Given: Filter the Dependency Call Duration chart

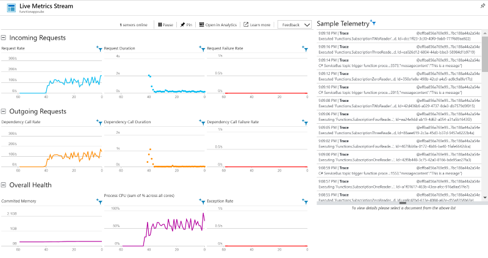Looking at the screenshot, I should 202,123.
